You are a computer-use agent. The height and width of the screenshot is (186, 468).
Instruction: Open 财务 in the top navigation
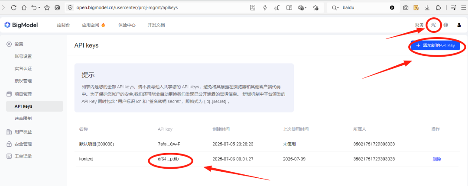pos(419,25)
